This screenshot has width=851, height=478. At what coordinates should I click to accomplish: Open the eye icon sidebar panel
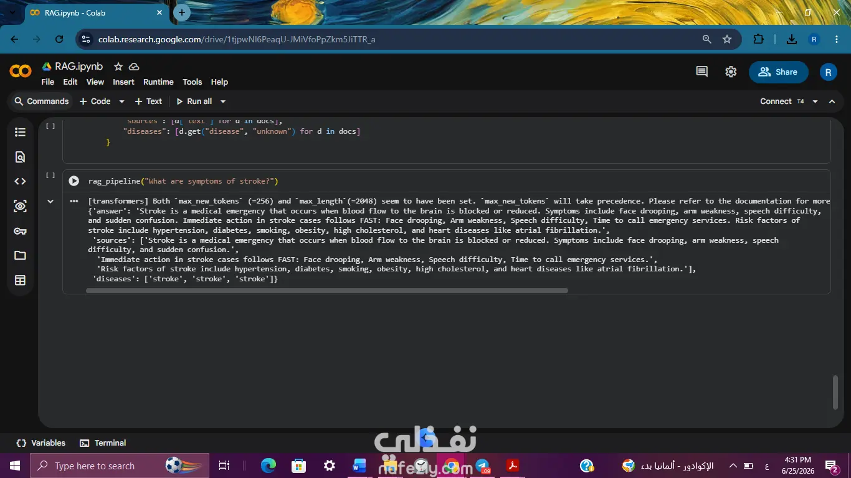[x=20, y=206]
